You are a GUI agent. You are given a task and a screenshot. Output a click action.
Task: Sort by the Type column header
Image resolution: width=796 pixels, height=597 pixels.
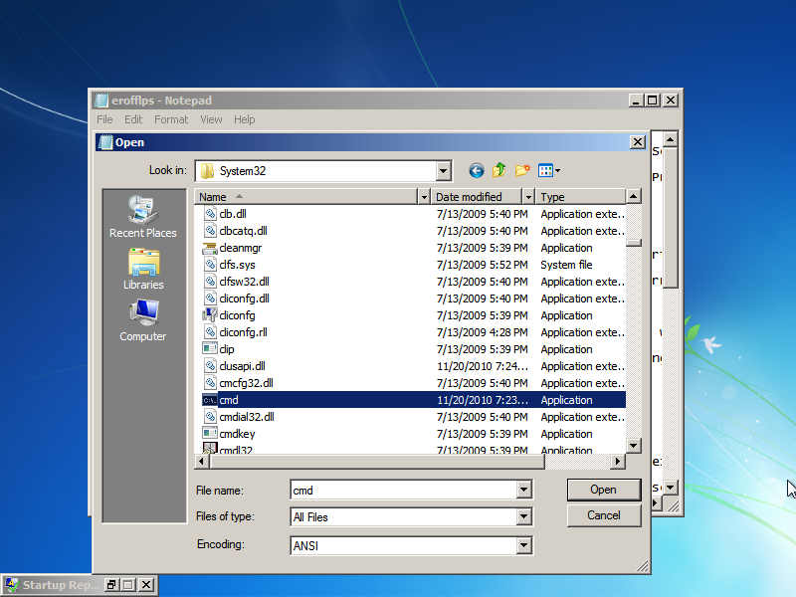580,197
